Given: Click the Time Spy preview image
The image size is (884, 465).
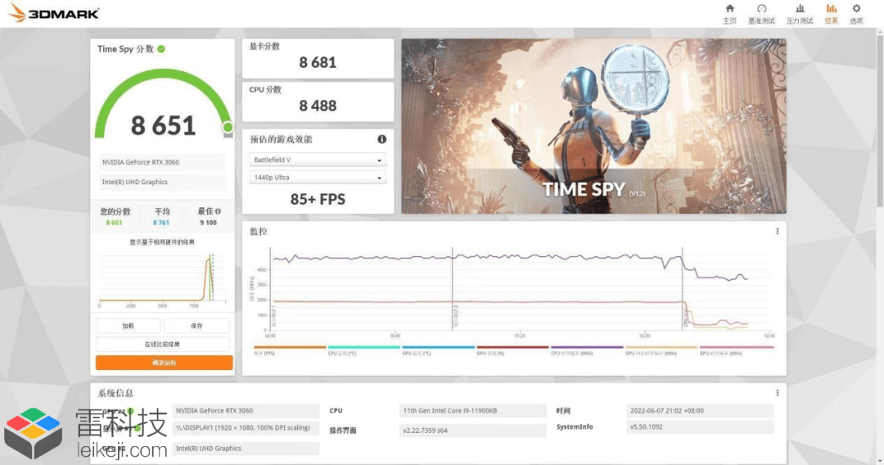Looking at the screenshot, I should [x=593, y=126].
